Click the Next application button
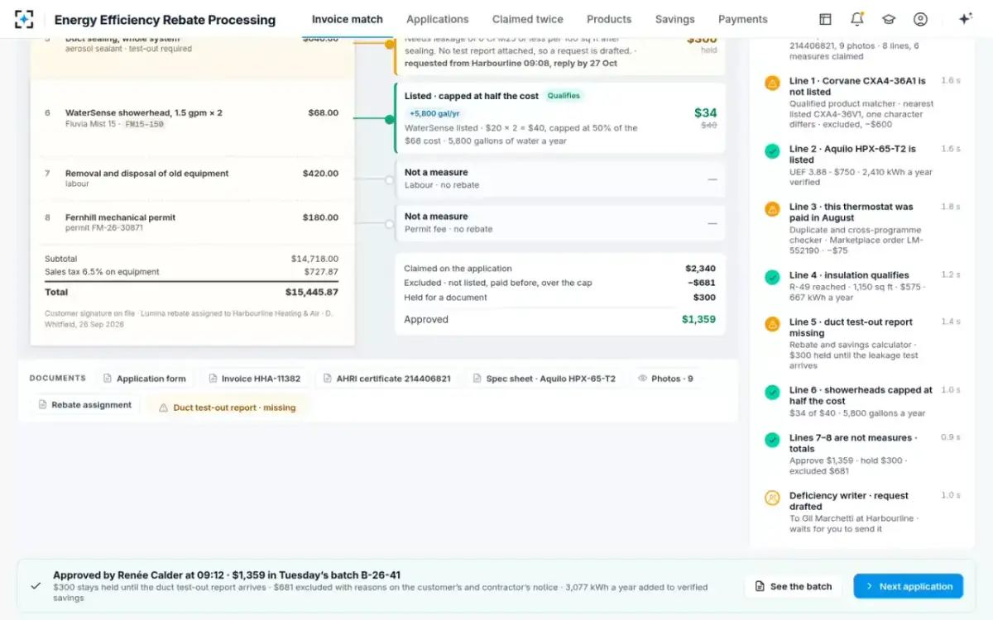The width and height of the screenshot is (993, 620). [908, 586]
